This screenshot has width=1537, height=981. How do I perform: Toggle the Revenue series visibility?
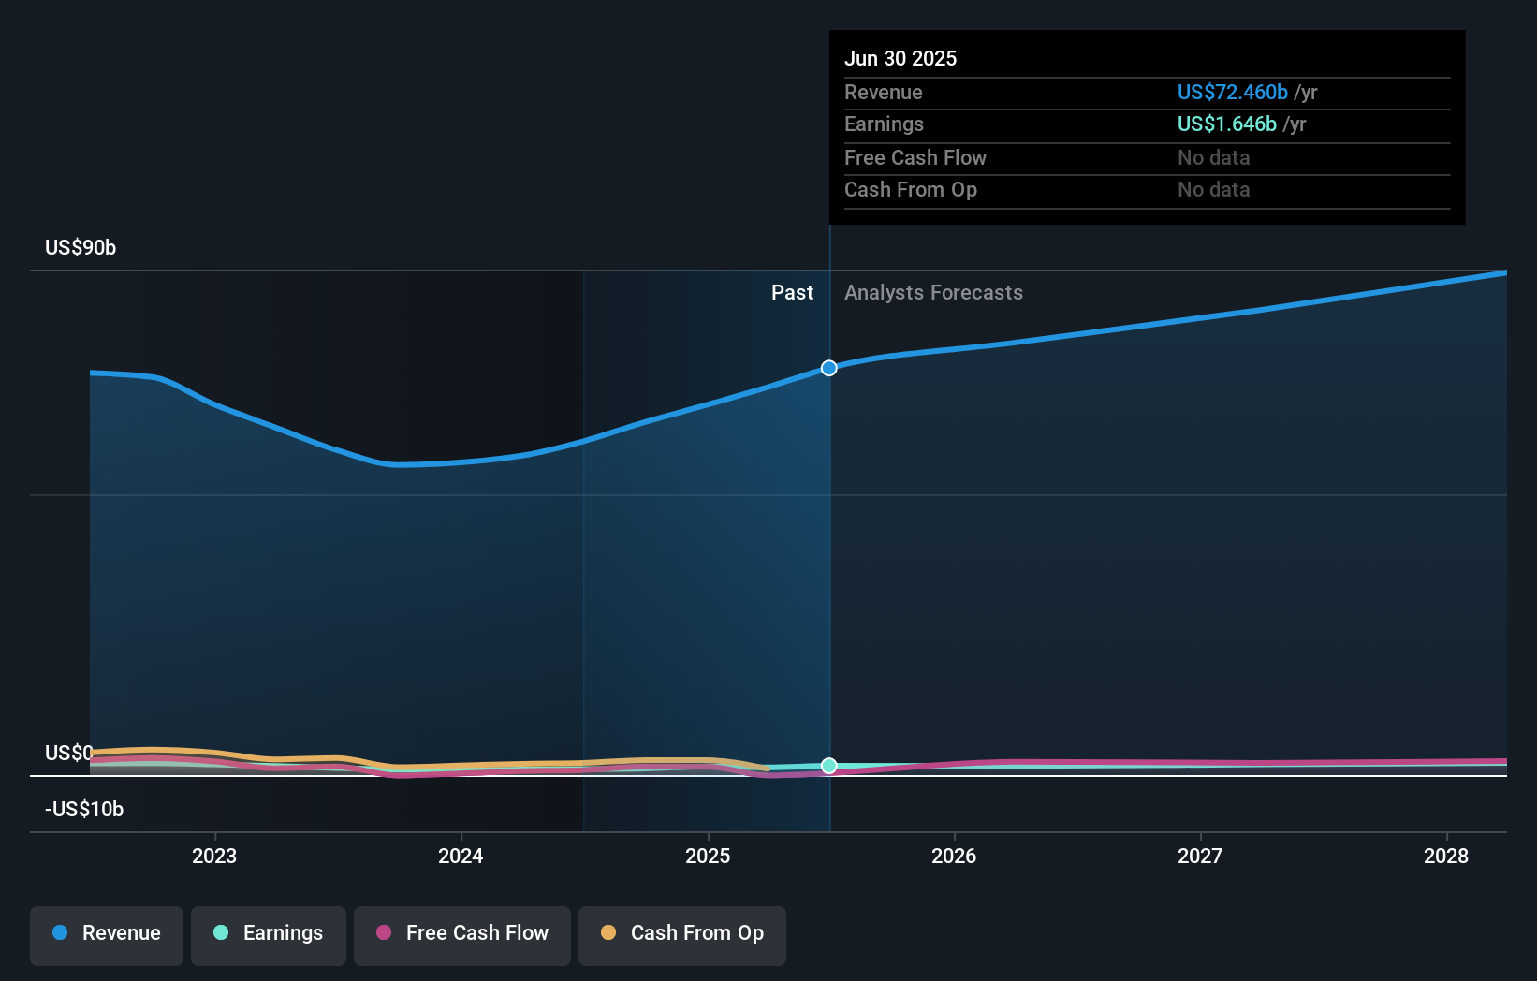106,933
